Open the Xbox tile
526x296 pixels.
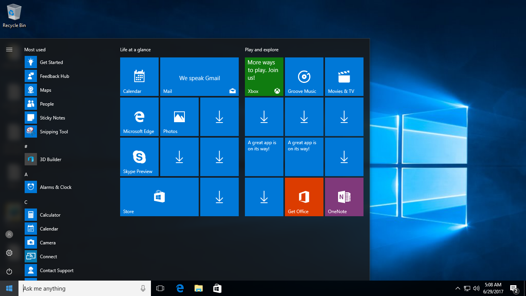264,77
